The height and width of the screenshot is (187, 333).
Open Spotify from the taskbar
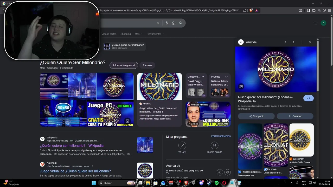[x=216, y=183]
